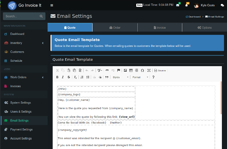Open the mail envelope icon in header
227x149 pixels.
coord(178,5)
